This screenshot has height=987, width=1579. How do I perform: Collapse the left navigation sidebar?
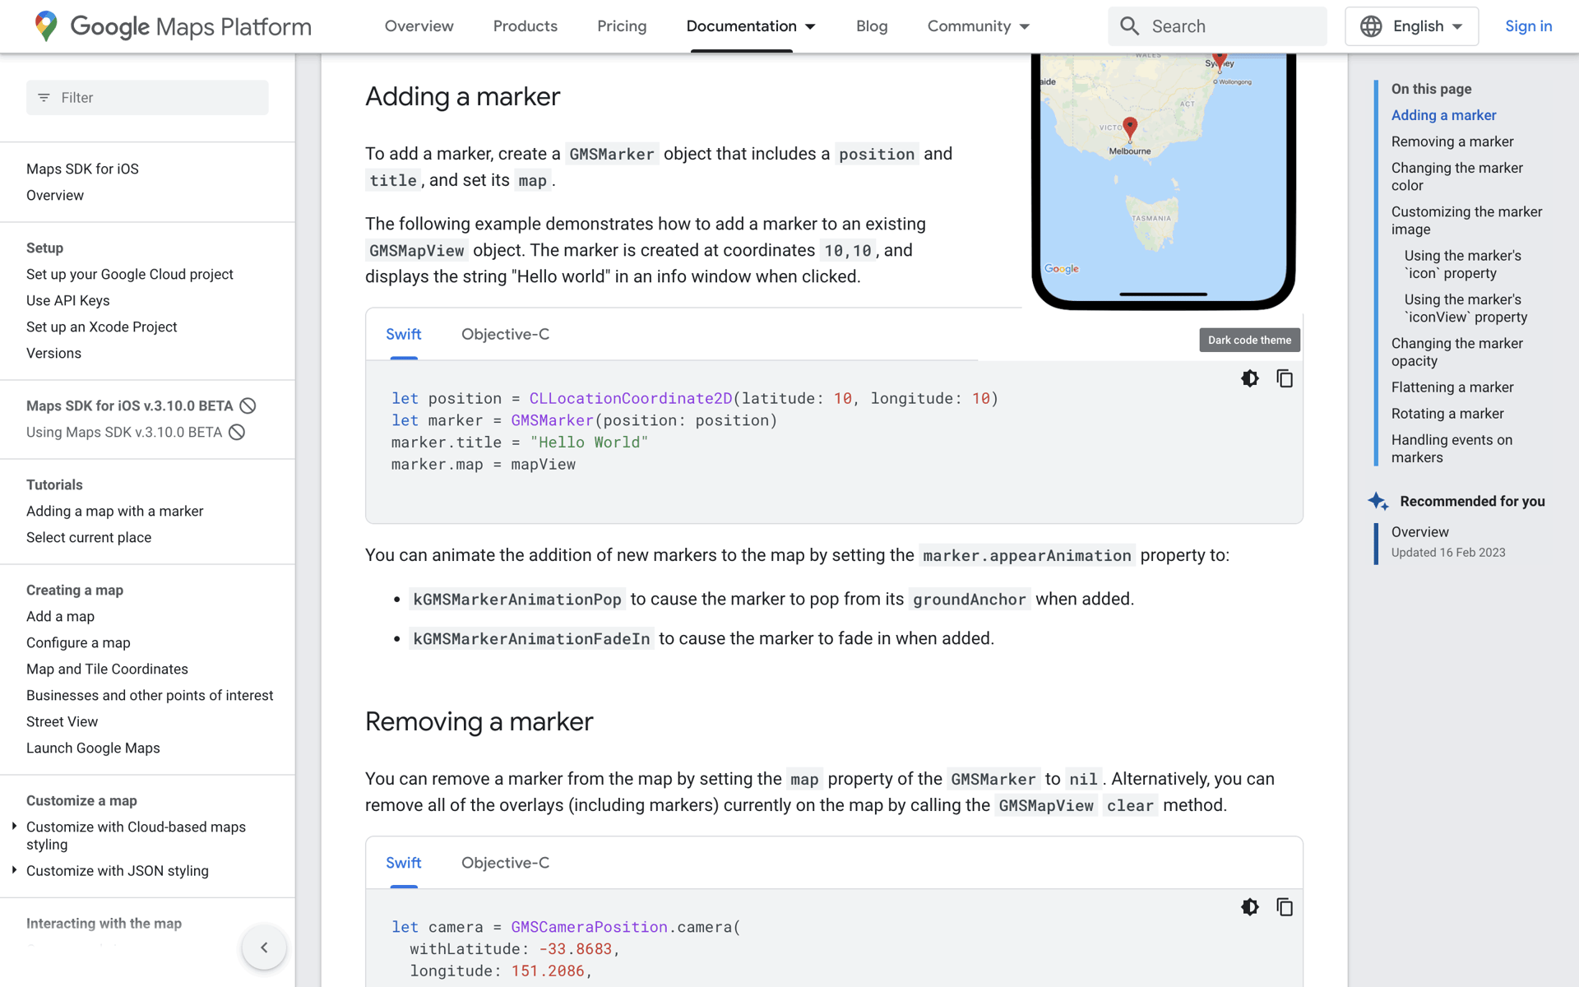(264, 948)
